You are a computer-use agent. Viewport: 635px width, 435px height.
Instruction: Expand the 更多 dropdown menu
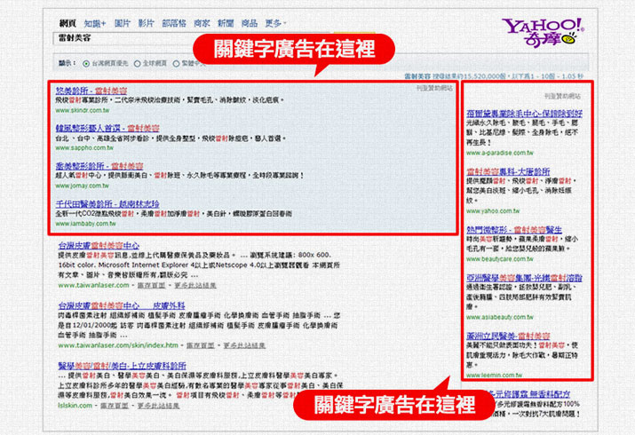275,23
